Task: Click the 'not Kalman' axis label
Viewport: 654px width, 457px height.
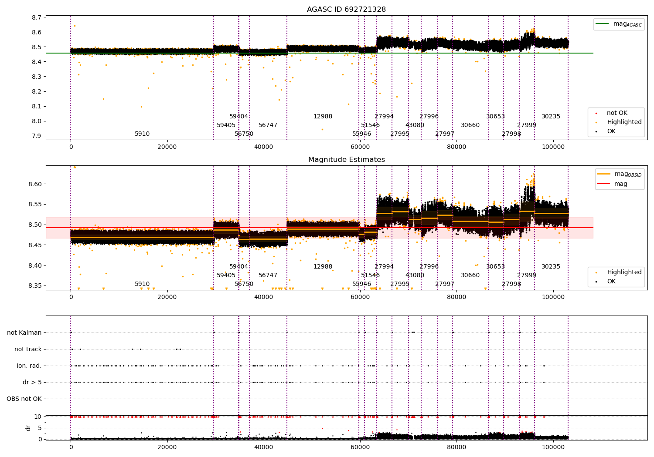Action: click(x=24, y=333)
